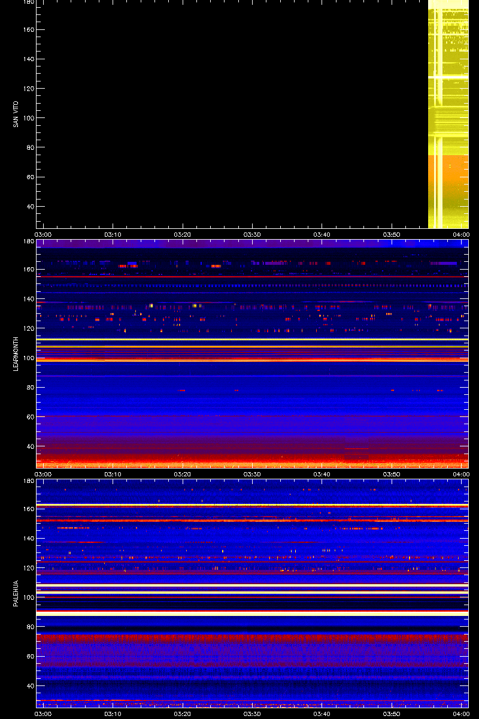This screenshot has height=719, width=479.
Task: Click the 80 frequency label of Learmonth
Action: [30, 387]
